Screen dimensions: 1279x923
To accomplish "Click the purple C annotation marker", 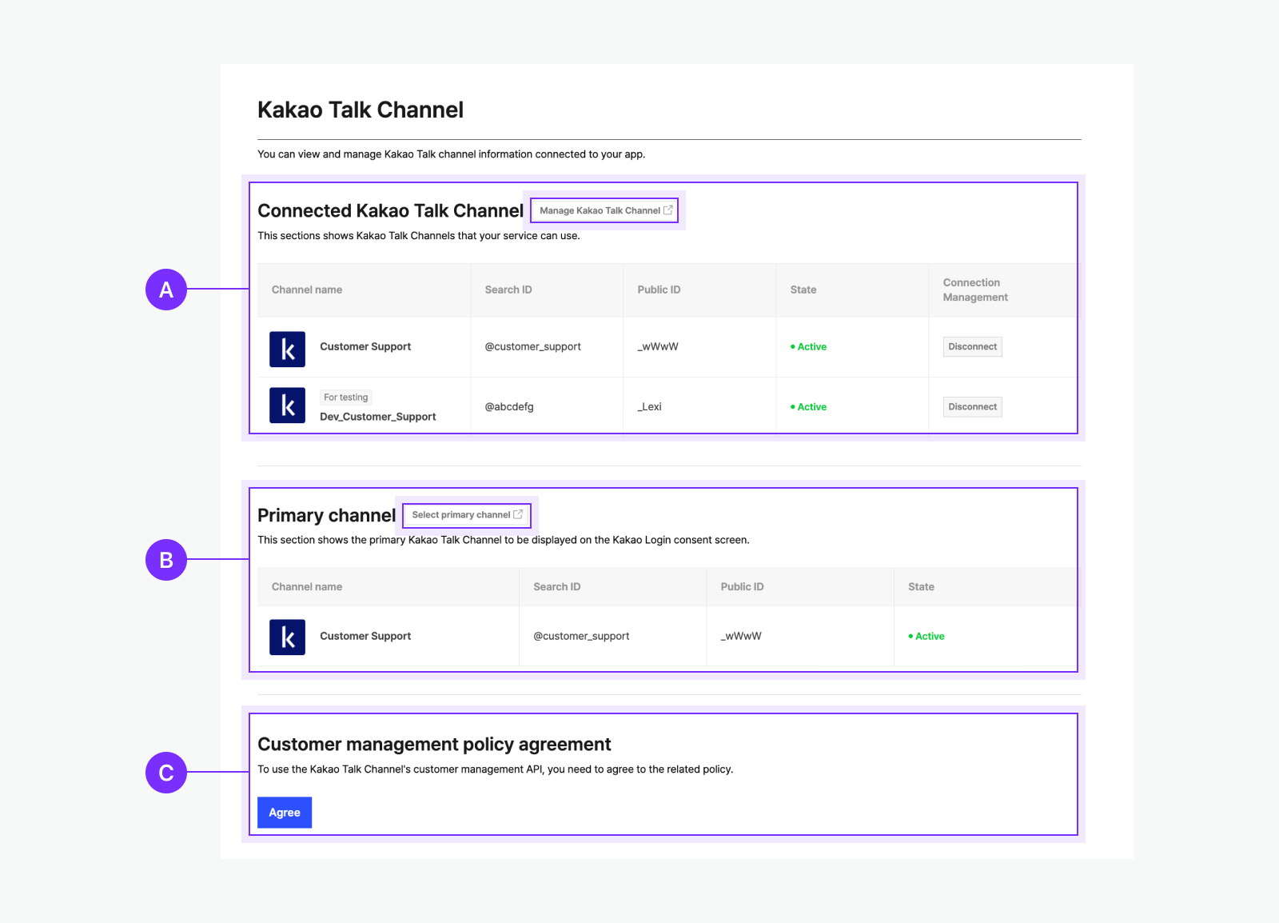I will (x=166, y=773).
